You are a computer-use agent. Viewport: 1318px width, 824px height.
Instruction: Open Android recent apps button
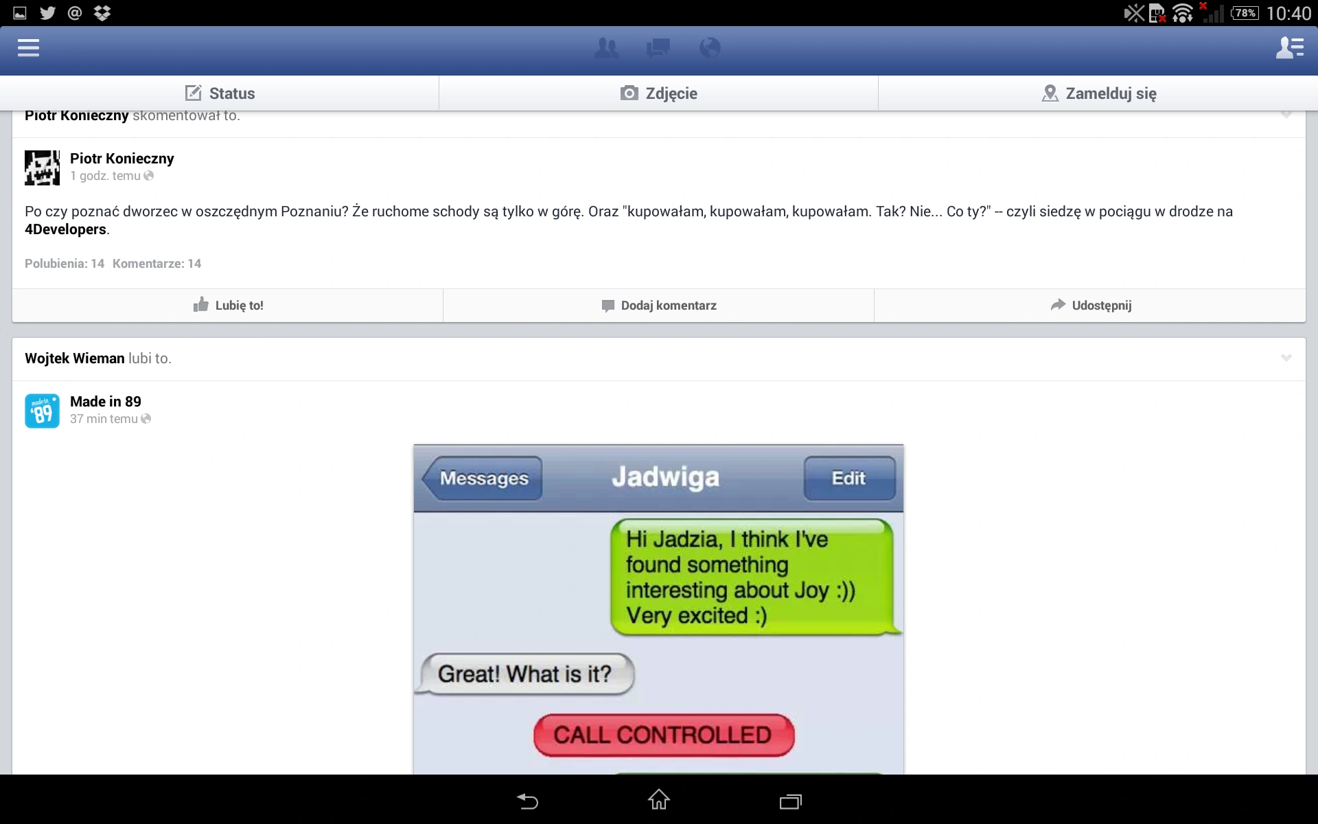tap(791, 801)
